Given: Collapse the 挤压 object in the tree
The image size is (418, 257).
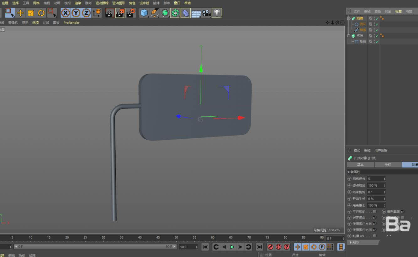Looking at the screenshot, I should [348, 36].
